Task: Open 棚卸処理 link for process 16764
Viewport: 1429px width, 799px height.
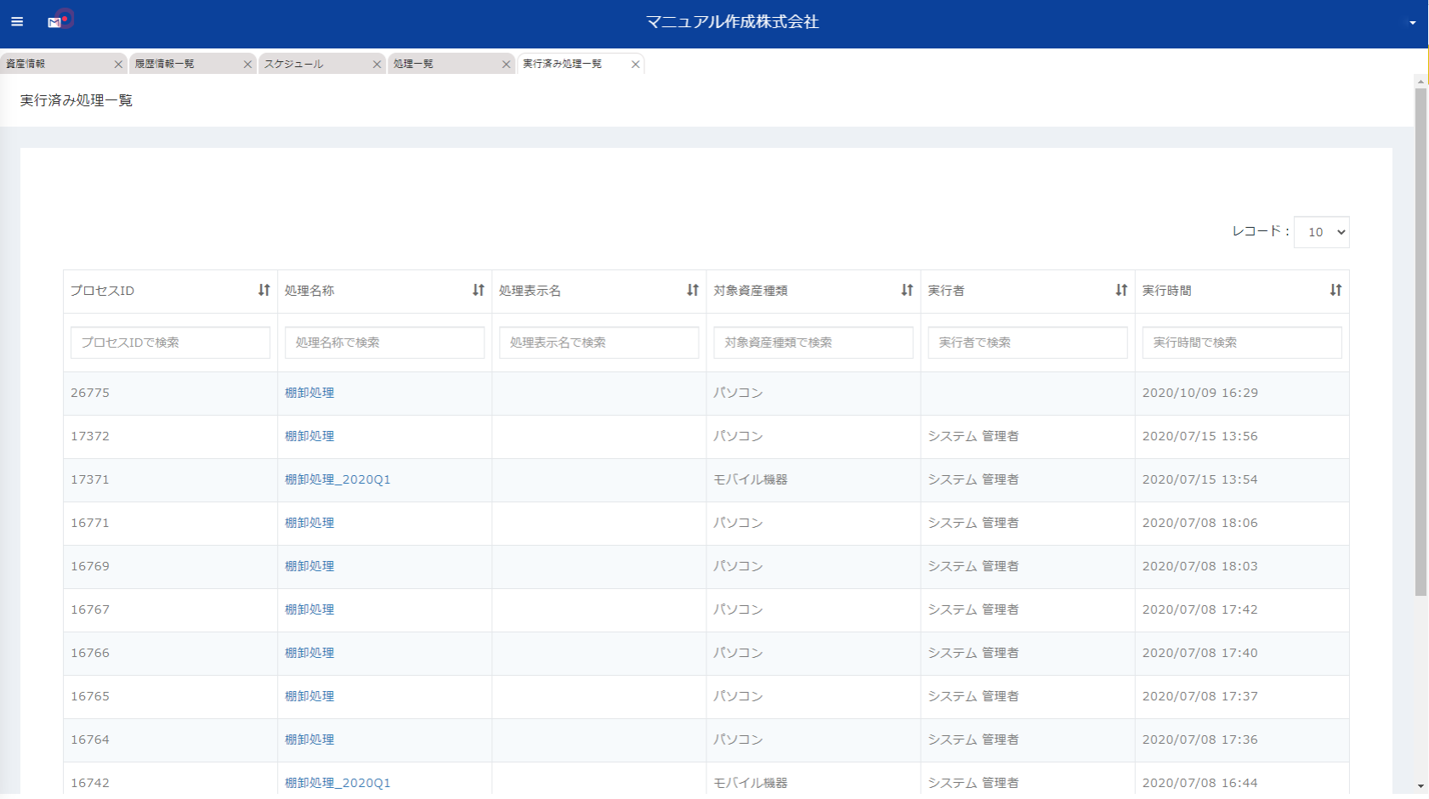Action: [x=309, y=739]
